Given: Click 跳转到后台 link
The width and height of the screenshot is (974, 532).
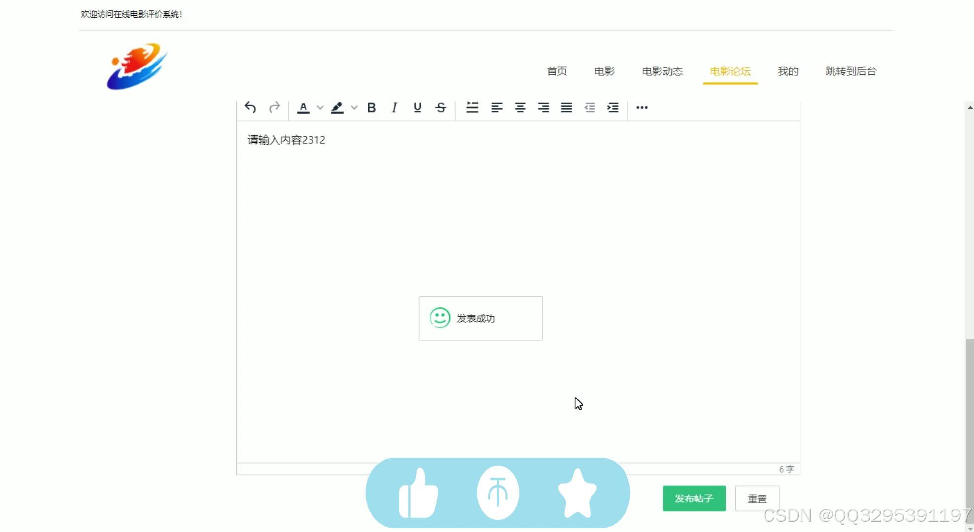Looking at the screenshot, I should pyautogui.click(x=851, y=71).
